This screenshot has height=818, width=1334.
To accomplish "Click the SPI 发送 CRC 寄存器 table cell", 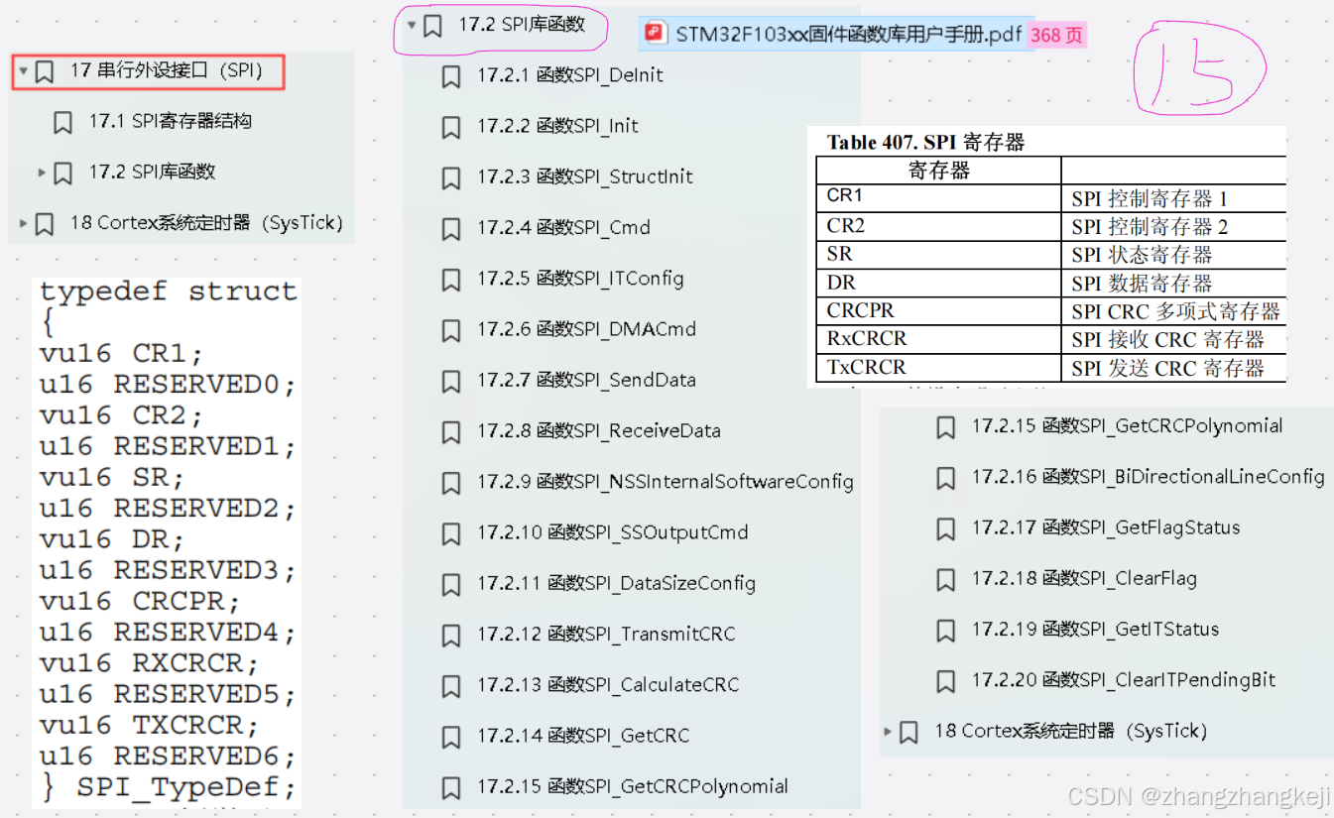I will pyautogui.click(x=1174, y=368).
